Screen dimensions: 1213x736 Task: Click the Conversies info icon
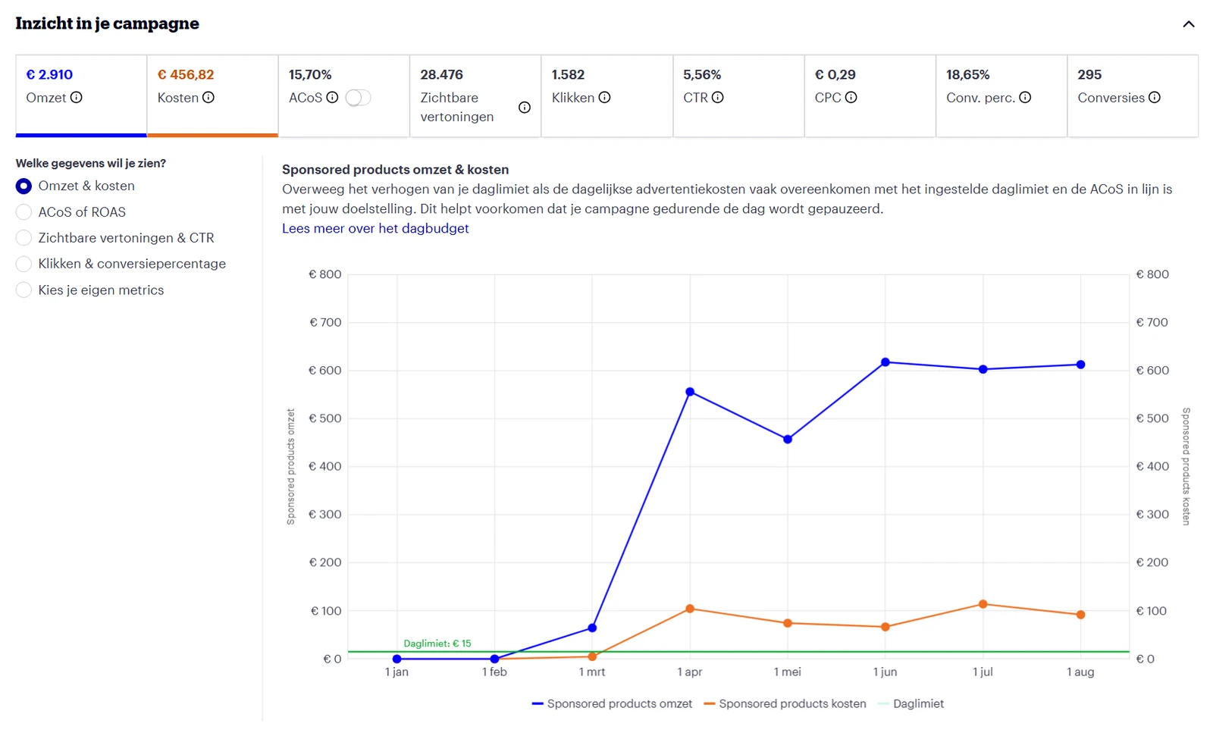(1155, 97)
